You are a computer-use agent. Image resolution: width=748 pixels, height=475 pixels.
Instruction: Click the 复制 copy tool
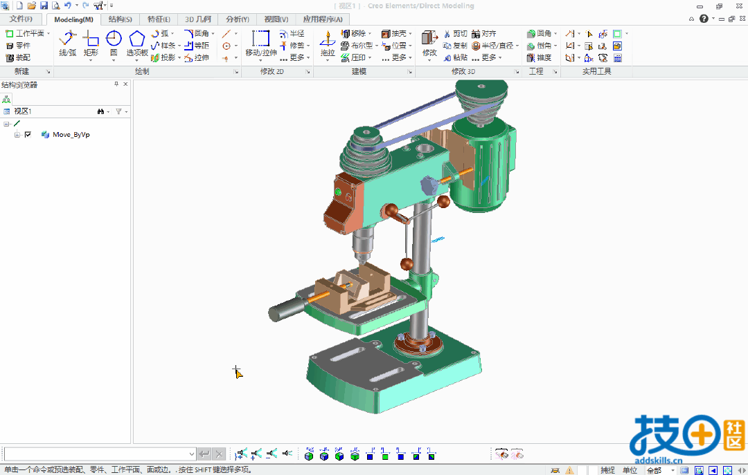(455, 46)
